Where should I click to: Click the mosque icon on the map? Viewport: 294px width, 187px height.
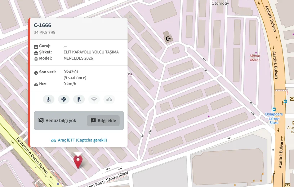pos(167,38)
